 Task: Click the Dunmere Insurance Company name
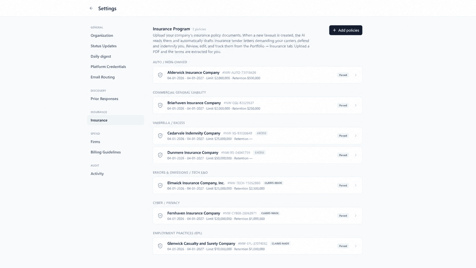193,153
